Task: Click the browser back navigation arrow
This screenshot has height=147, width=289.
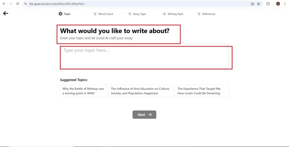Action: (x=4, y=4)
